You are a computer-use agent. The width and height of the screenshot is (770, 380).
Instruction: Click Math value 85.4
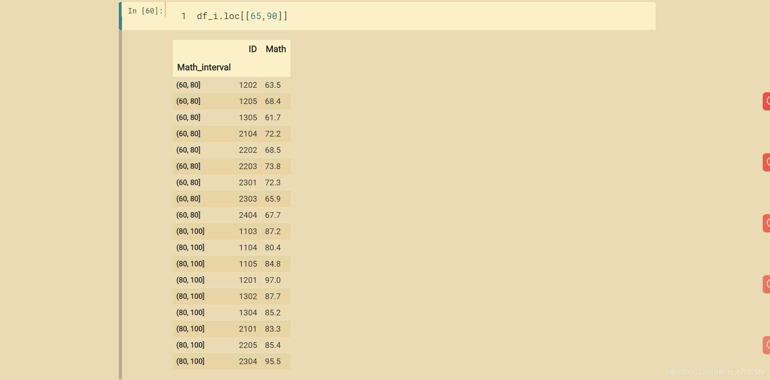click(x=273, y=345)
